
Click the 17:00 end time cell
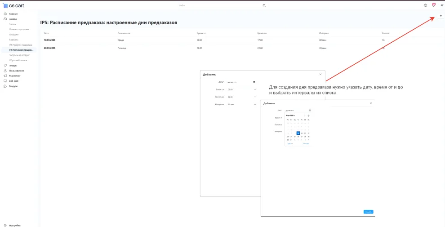[x=260, y=40]
